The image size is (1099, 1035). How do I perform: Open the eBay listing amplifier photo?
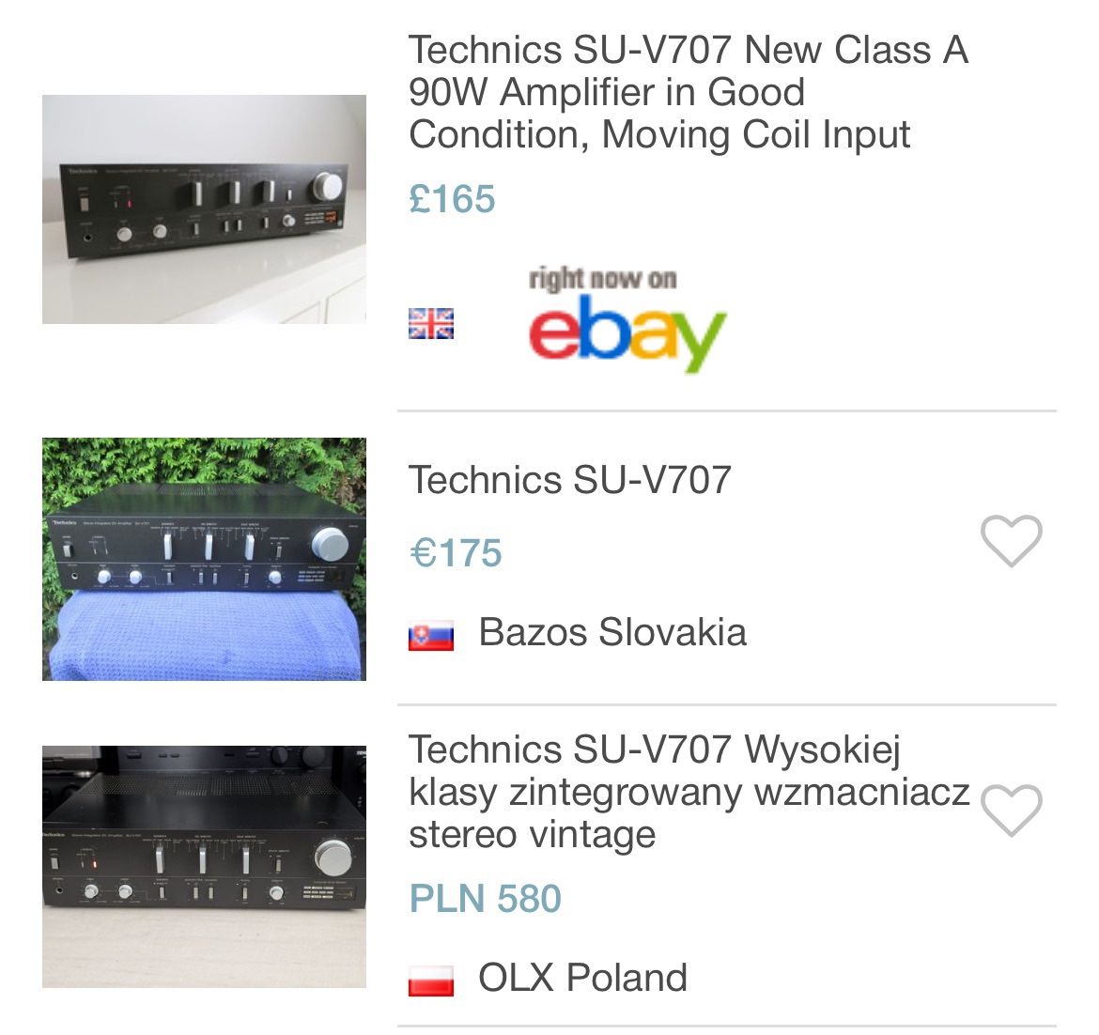204,209
